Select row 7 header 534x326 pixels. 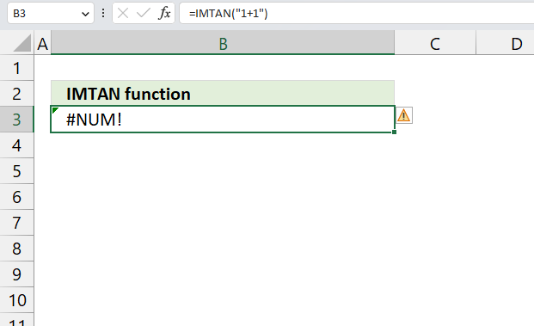coord(16,223)
